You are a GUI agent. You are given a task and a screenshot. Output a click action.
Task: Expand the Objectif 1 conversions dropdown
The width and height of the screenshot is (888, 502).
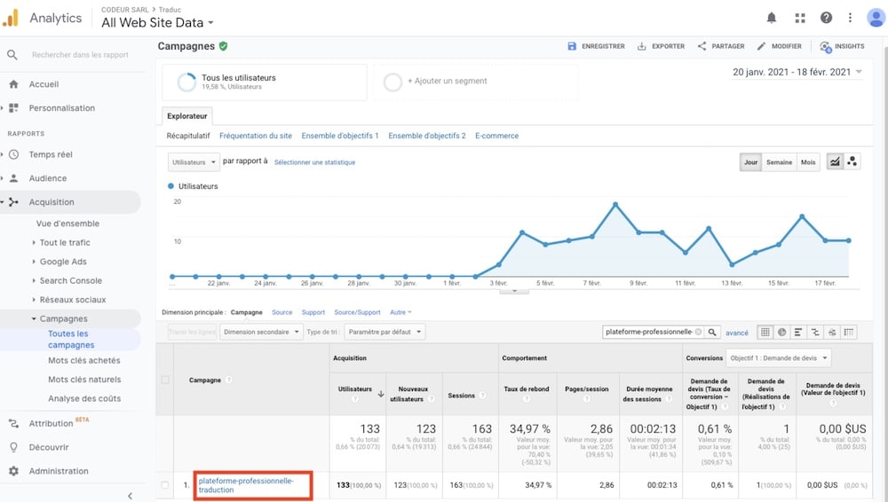(778, 358)
